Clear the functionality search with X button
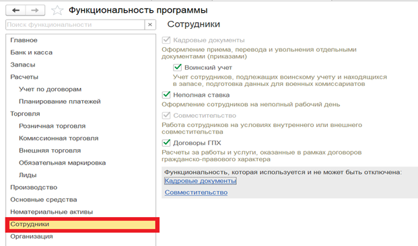The width and height of the screenshot is (418, 246). tap(150, 25)
